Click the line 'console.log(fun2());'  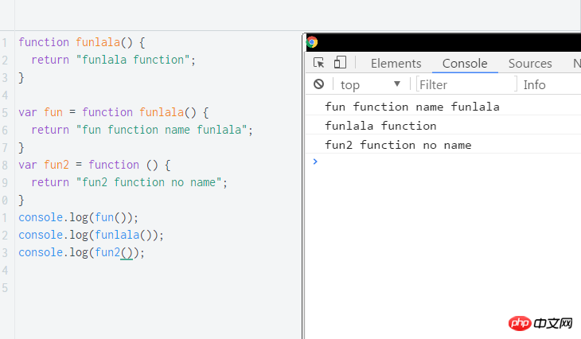point(81,252)
